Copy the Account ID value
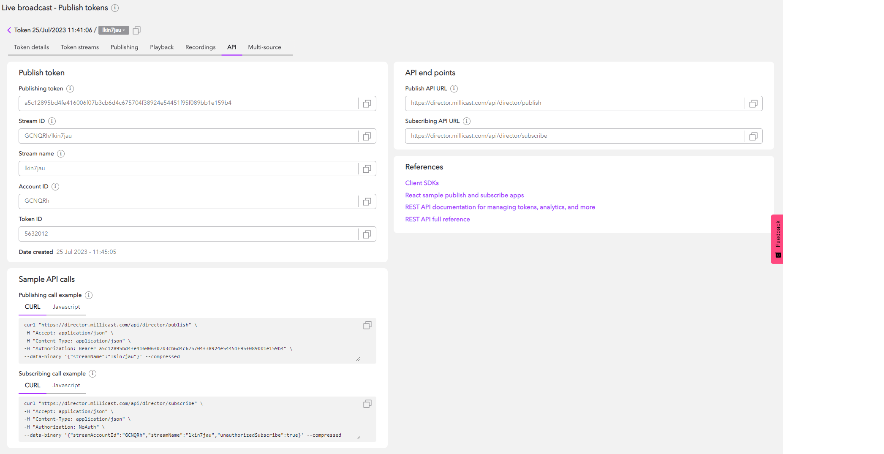Image resolution: width=884 pixels, height=454 pixels. pyautogui.click(x=367, y=201)
